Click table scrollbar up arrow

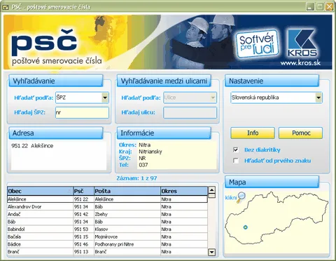pos(211,190)
